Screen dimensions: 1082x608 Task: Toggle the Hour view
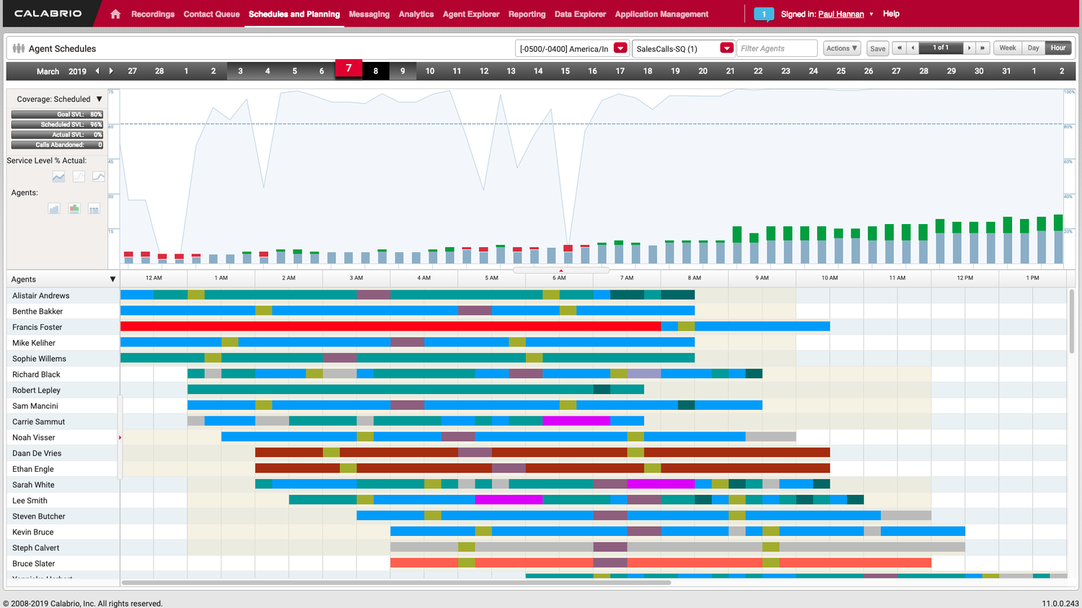(x=1057, y=48)
